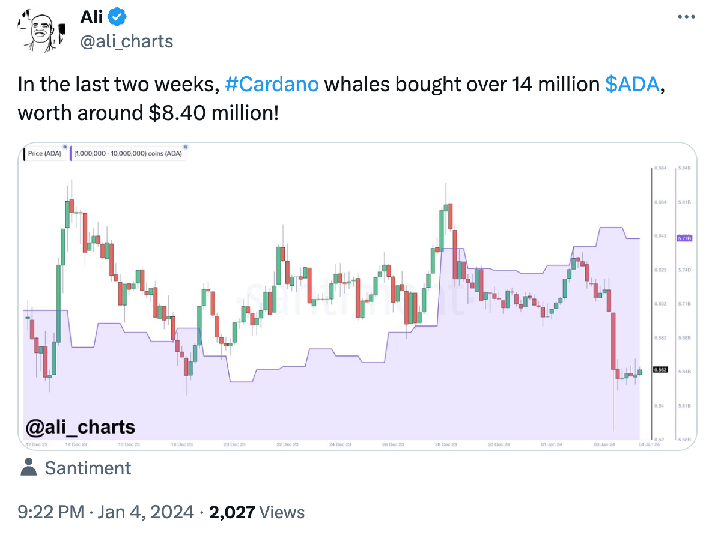Click the settings dot beside coins (ADA) label
The width and height of the screenshot is (709, 538).
[186, 147]
